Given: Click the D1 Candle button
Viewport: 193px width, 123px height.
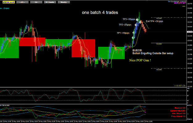Looking at the screenshot, I should pyautogui.click(x=50, y=2).
